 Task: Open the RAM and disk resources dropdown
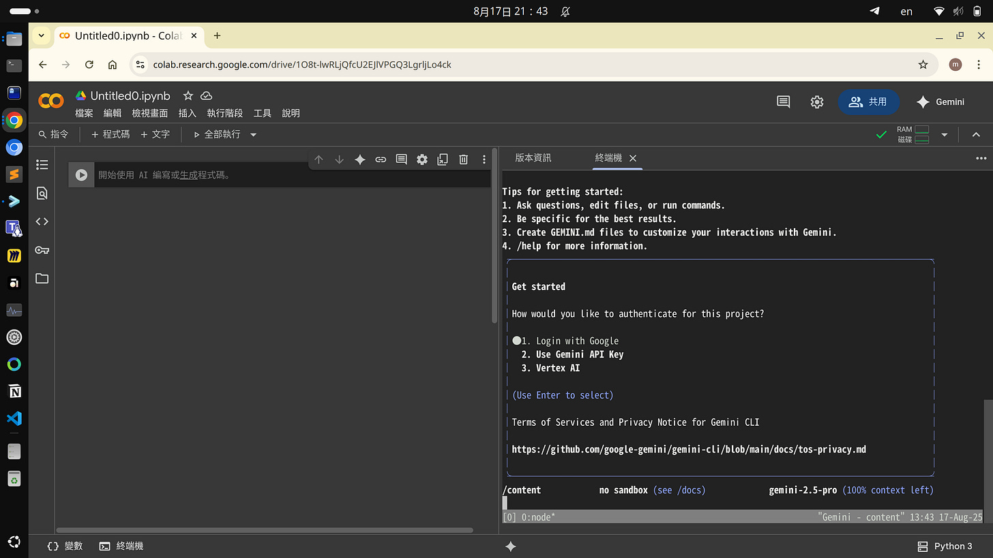tap(945, 135)
